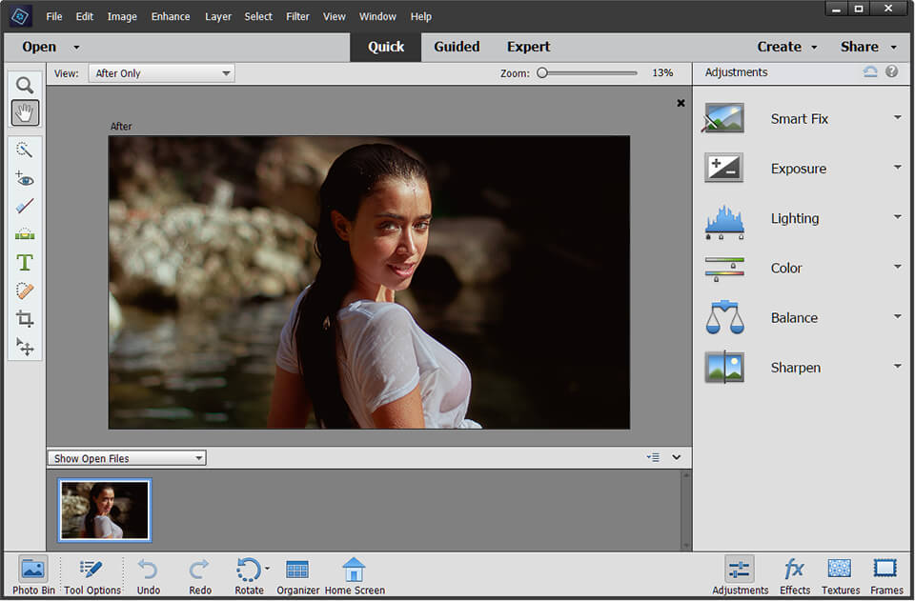Click the Rotate button
Screen dimensions: 915x601
[249, 575]
